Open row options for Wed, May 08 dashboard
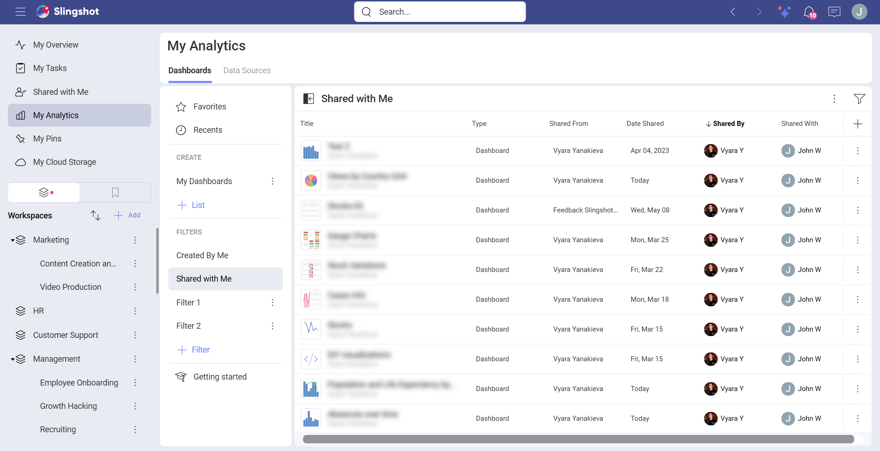 [x=858, y=211]
